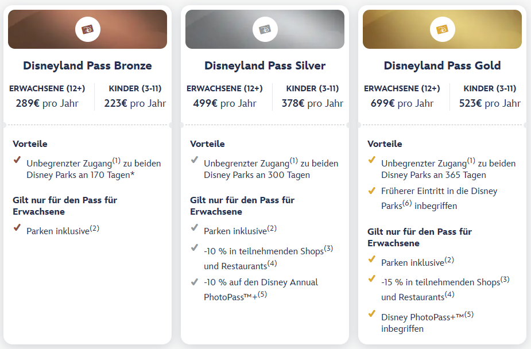Click the Silver adult price 499€ pro Jahr
The image size is (531, 349).
click(x=225, y=103)
